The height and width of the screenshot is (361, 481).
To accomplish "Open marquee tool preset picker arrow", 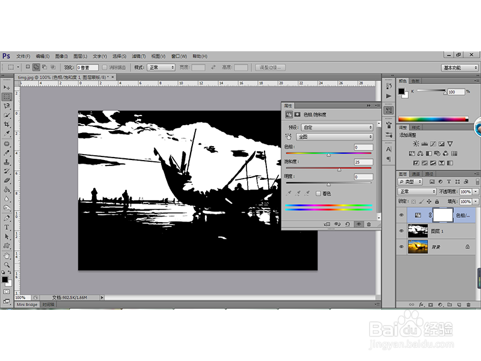I will point(18,67).
